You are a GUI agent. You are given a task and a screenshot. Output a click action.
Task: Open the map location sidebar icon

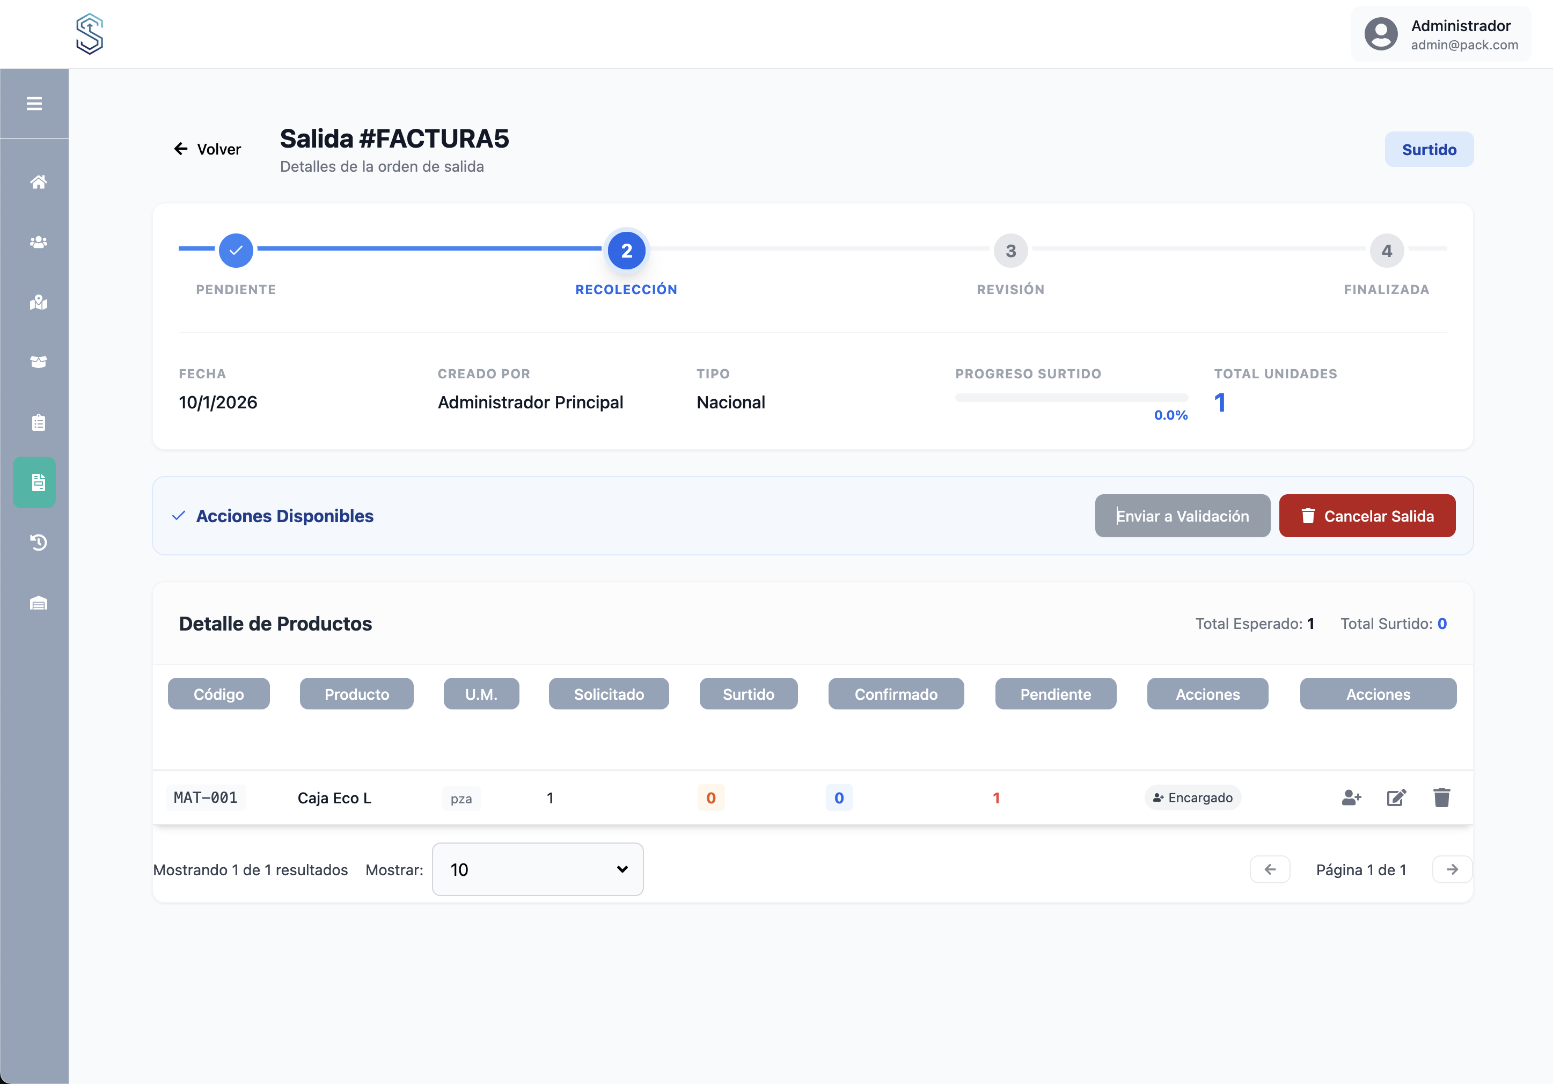(39, 302)
